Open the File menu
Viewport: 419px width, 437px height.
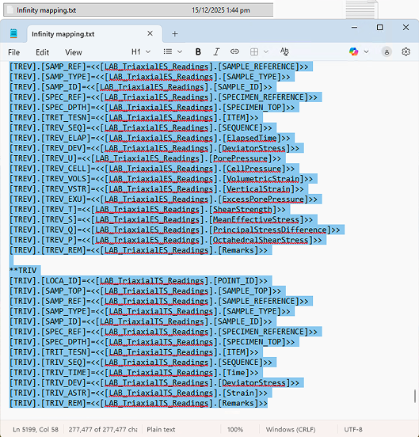(x=14, y=52)
